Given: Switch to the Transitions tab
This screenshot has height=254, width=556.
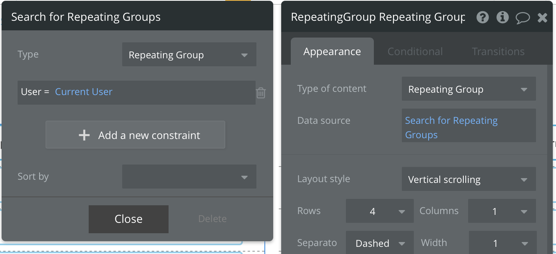Looking at the screenshot, I should click(x=498, y=52).
